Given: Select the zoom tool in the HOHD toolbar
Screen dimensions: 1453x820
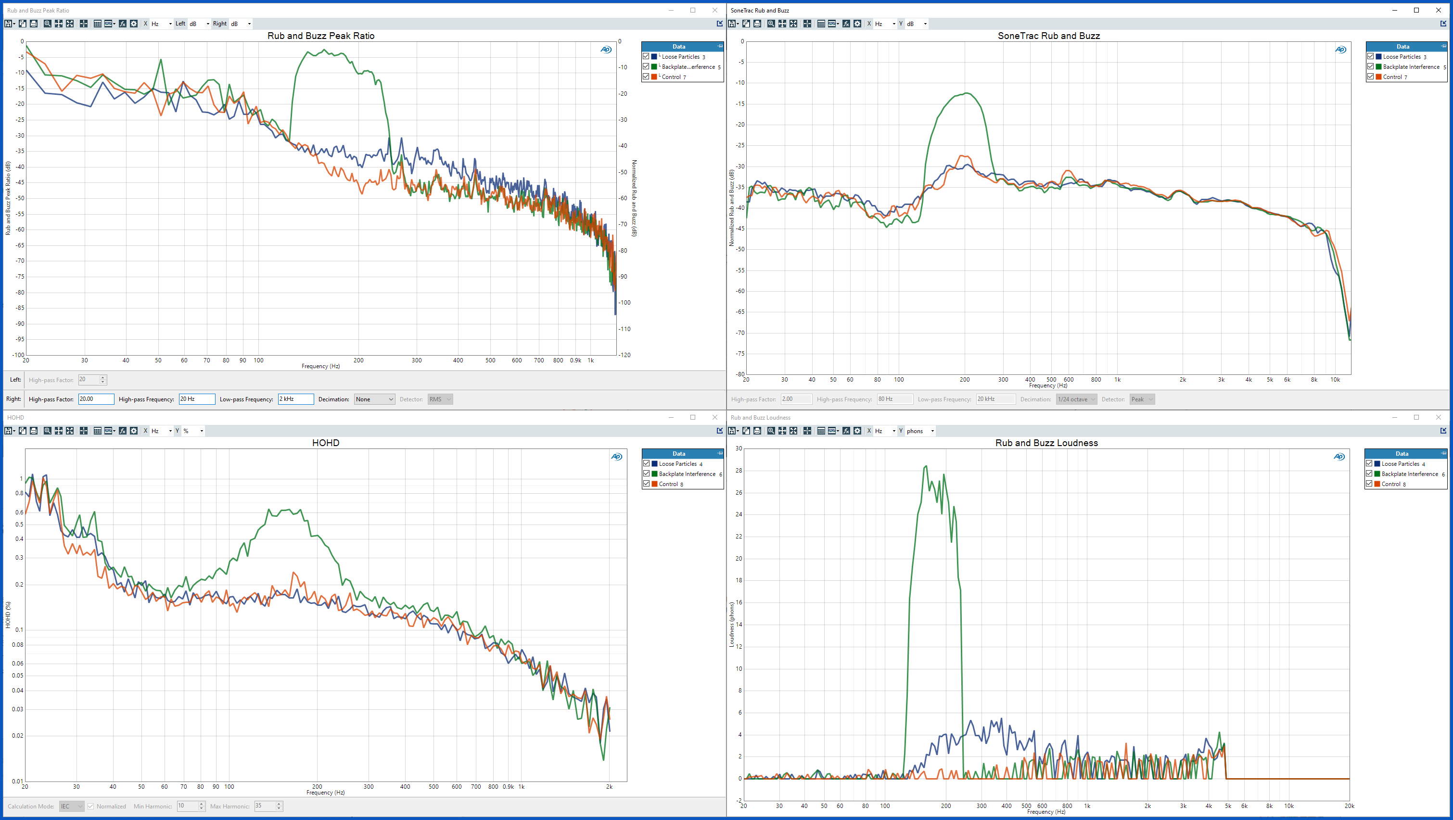Looking at the screenshot, I should click(47, 431).
